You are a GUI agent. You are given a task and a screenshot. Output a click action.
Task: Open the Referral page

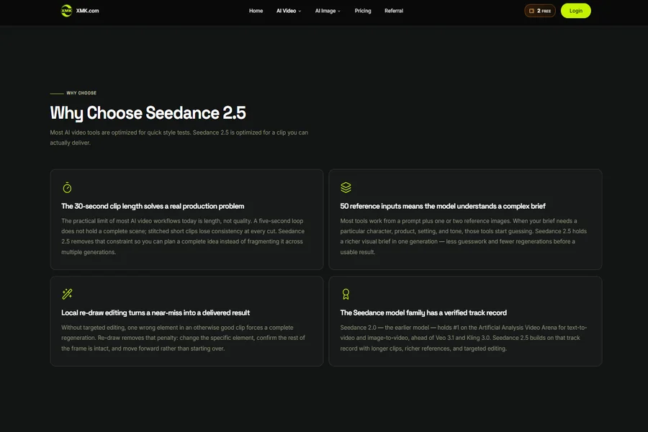[394, 11]
